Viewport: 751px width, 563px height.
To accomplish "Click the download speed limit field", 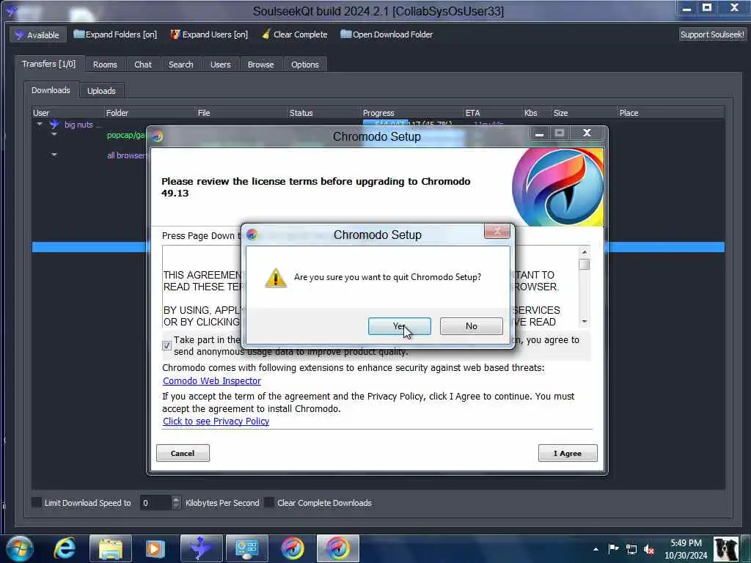I will 155,503.
